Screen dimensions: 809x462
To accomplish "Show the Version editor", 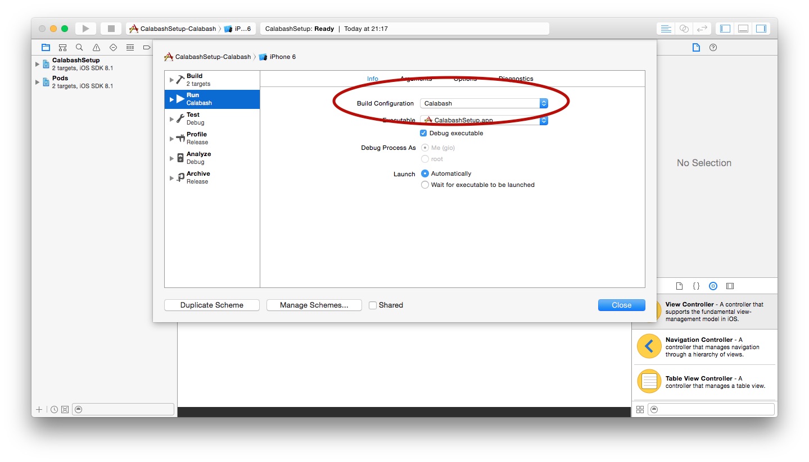I will pyautogui.click(x=702, y=29).
